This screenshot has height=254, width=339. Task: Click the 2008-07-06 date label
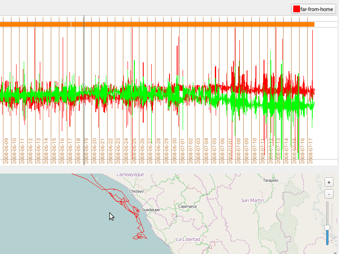pyautogui.click(x=222, y=151)
